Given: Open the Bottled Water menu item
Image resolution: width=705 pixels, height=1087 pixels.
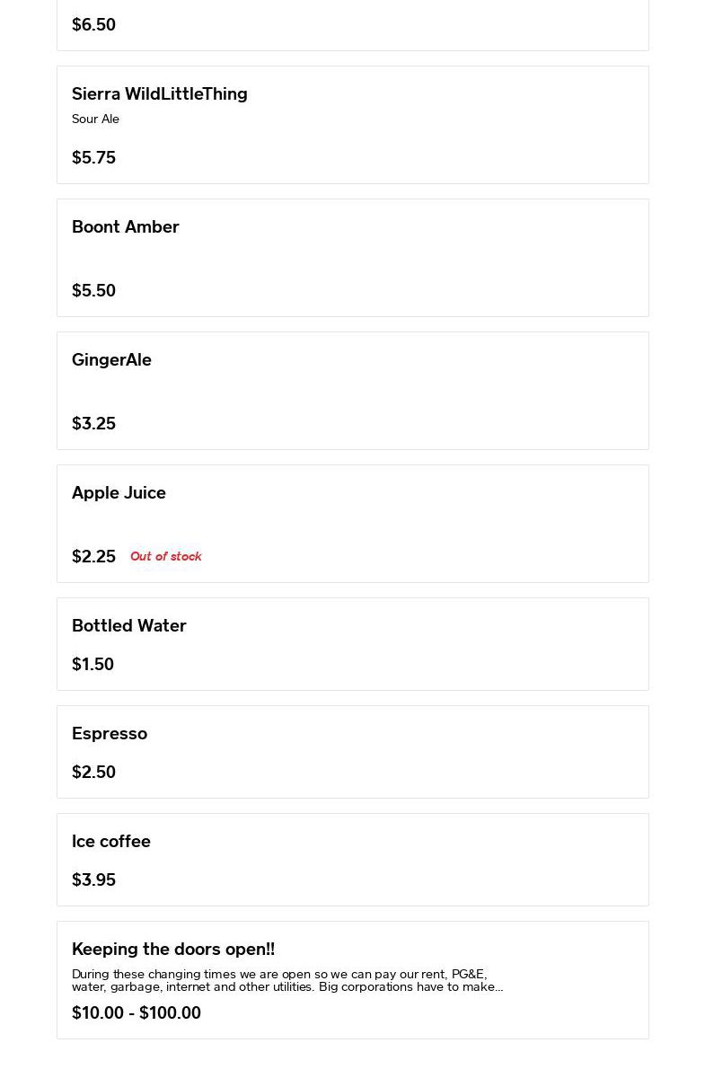Looking at the screenshot, I should 129,625.
